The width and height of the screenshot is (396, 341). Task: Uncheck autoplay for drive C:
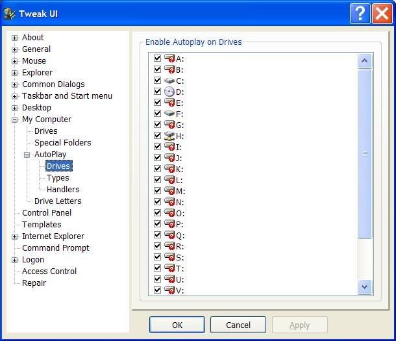point(157,81)
